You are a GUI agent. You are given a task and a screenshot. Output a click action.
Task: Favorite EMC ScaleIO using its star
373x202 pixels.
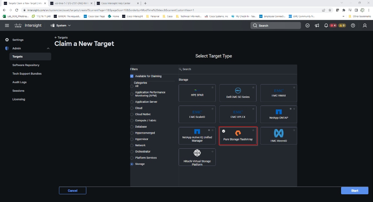[212, 109]
